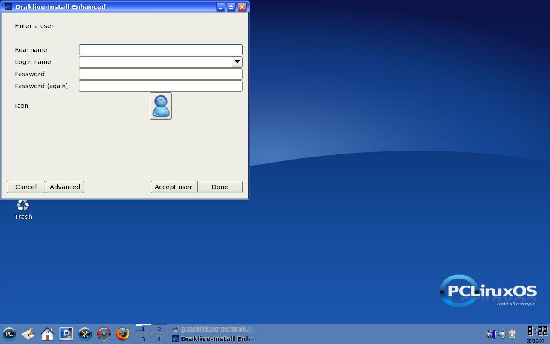The image size is (550, 344).
Task: Switch to virtual desktop 2
Action: tap(159, 329)
